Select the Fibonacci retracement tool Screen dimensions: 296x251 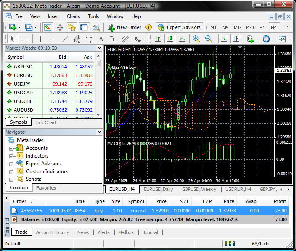[x=89, y=39]
